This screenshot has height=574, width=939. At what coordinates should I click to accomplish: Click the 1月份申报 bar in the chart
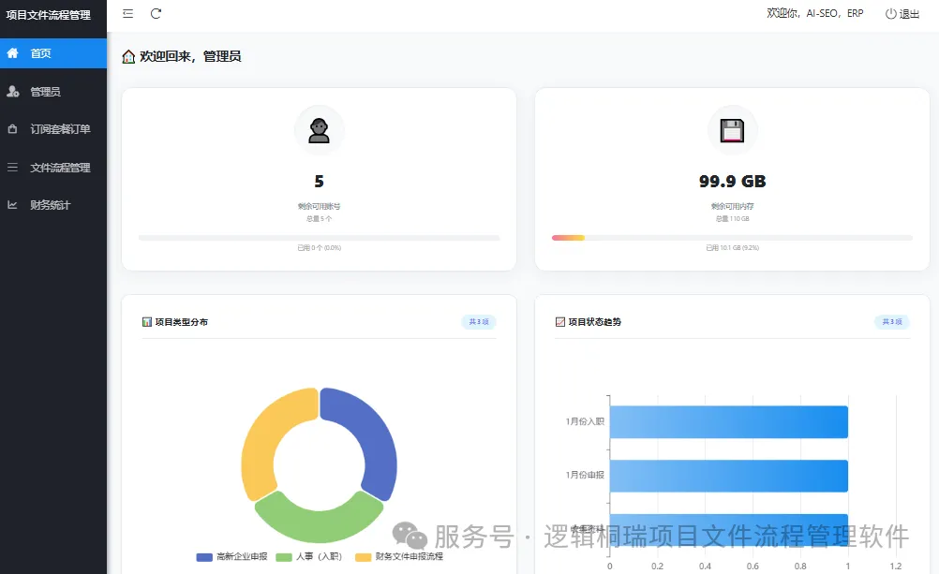[x=729, y=476]
